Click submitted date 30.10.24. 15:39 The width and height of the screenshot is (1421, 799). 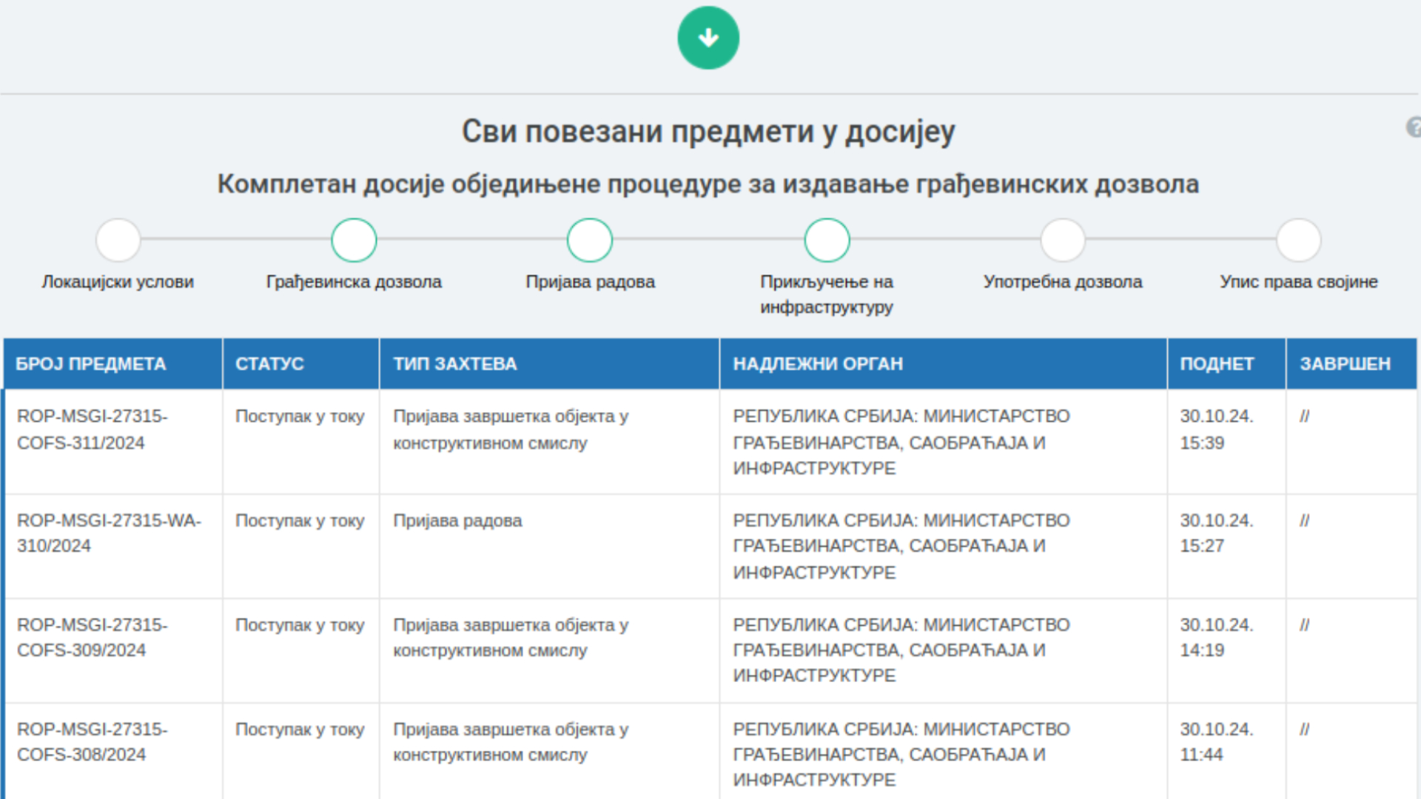coord(1217,430)
